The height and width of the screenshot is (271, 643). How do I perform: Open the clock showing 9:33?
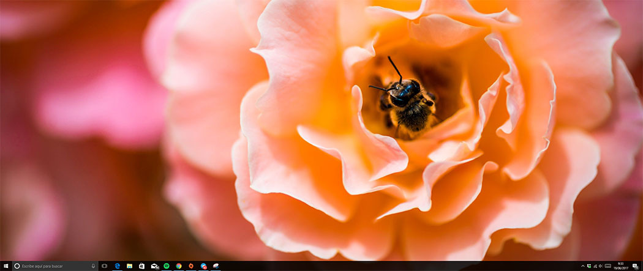click(621, 266)
